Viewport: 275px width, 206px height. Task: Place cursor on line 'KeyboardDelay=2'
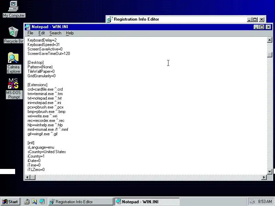(42, 40)
